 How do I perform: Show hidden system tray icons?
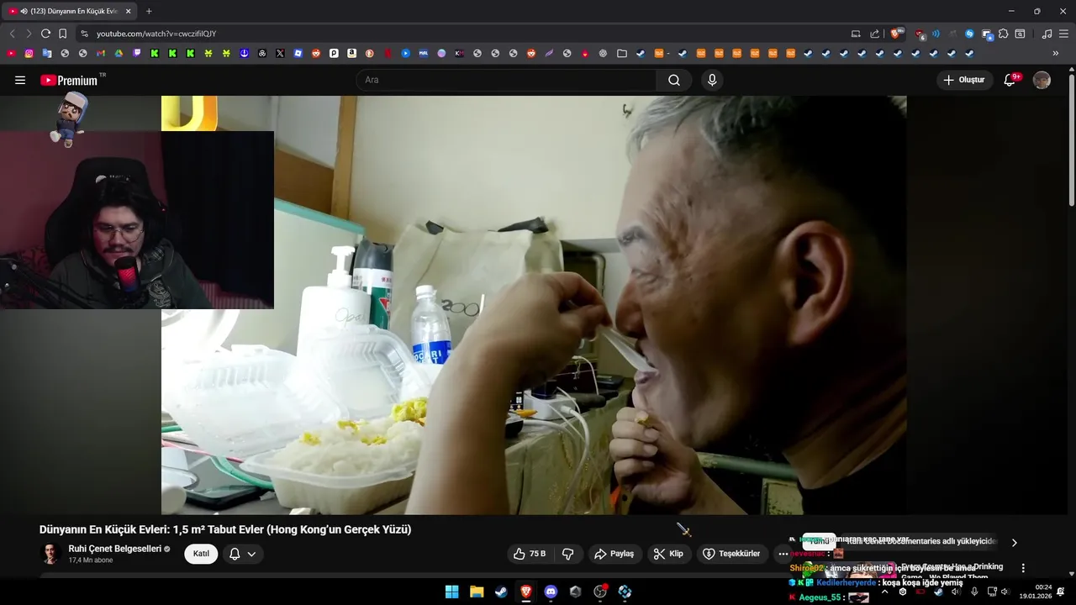point(884,592)
